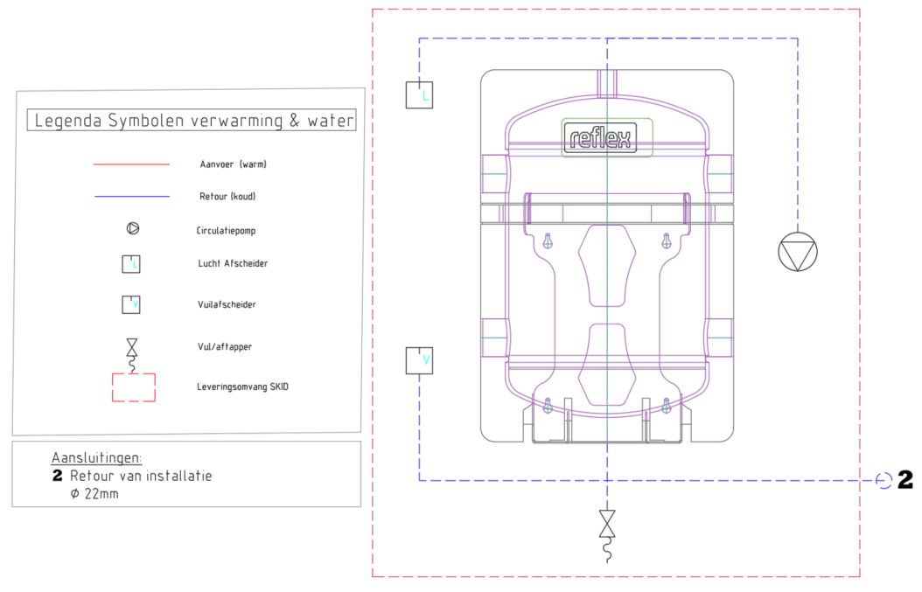Select the air separator box marked L in the schematic
Screen dimensions: 922x592
(419, 94)
